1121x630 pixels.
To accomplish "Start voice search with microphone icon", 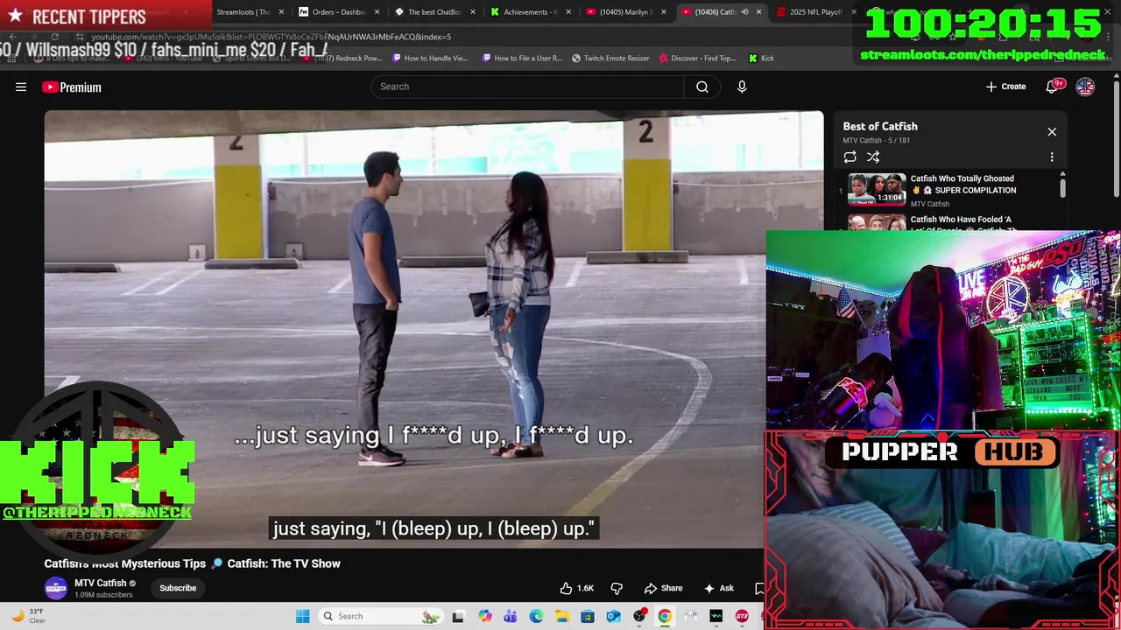I will tap(742, 87).
